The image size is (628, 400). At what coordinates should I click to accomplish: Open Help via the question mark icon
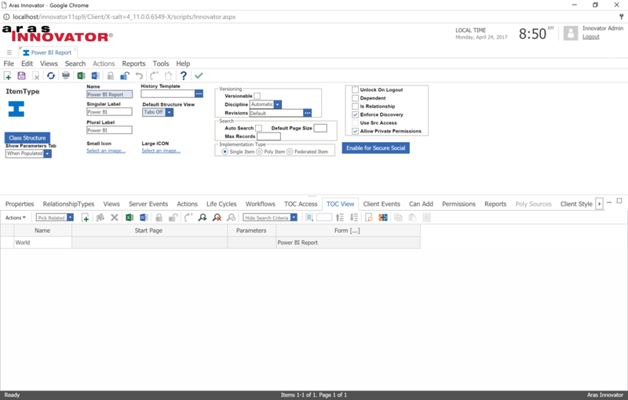[x=184, y=76]
